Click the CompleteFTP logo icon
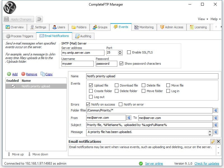This screenshot has height=168, width=224. (x=10, y=8)
